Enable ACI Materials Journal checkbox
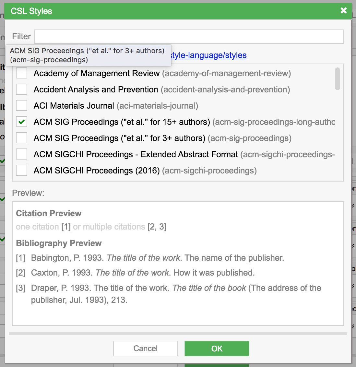356x367 pixels. coord(21,106)
